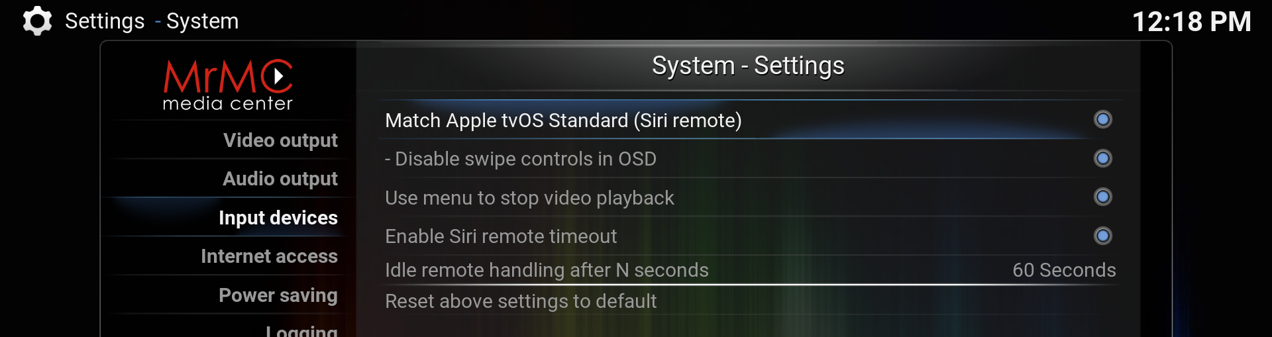Open Power saving settings category
The width and height of the screenshot is (1272, 337).
pos(278,295)
